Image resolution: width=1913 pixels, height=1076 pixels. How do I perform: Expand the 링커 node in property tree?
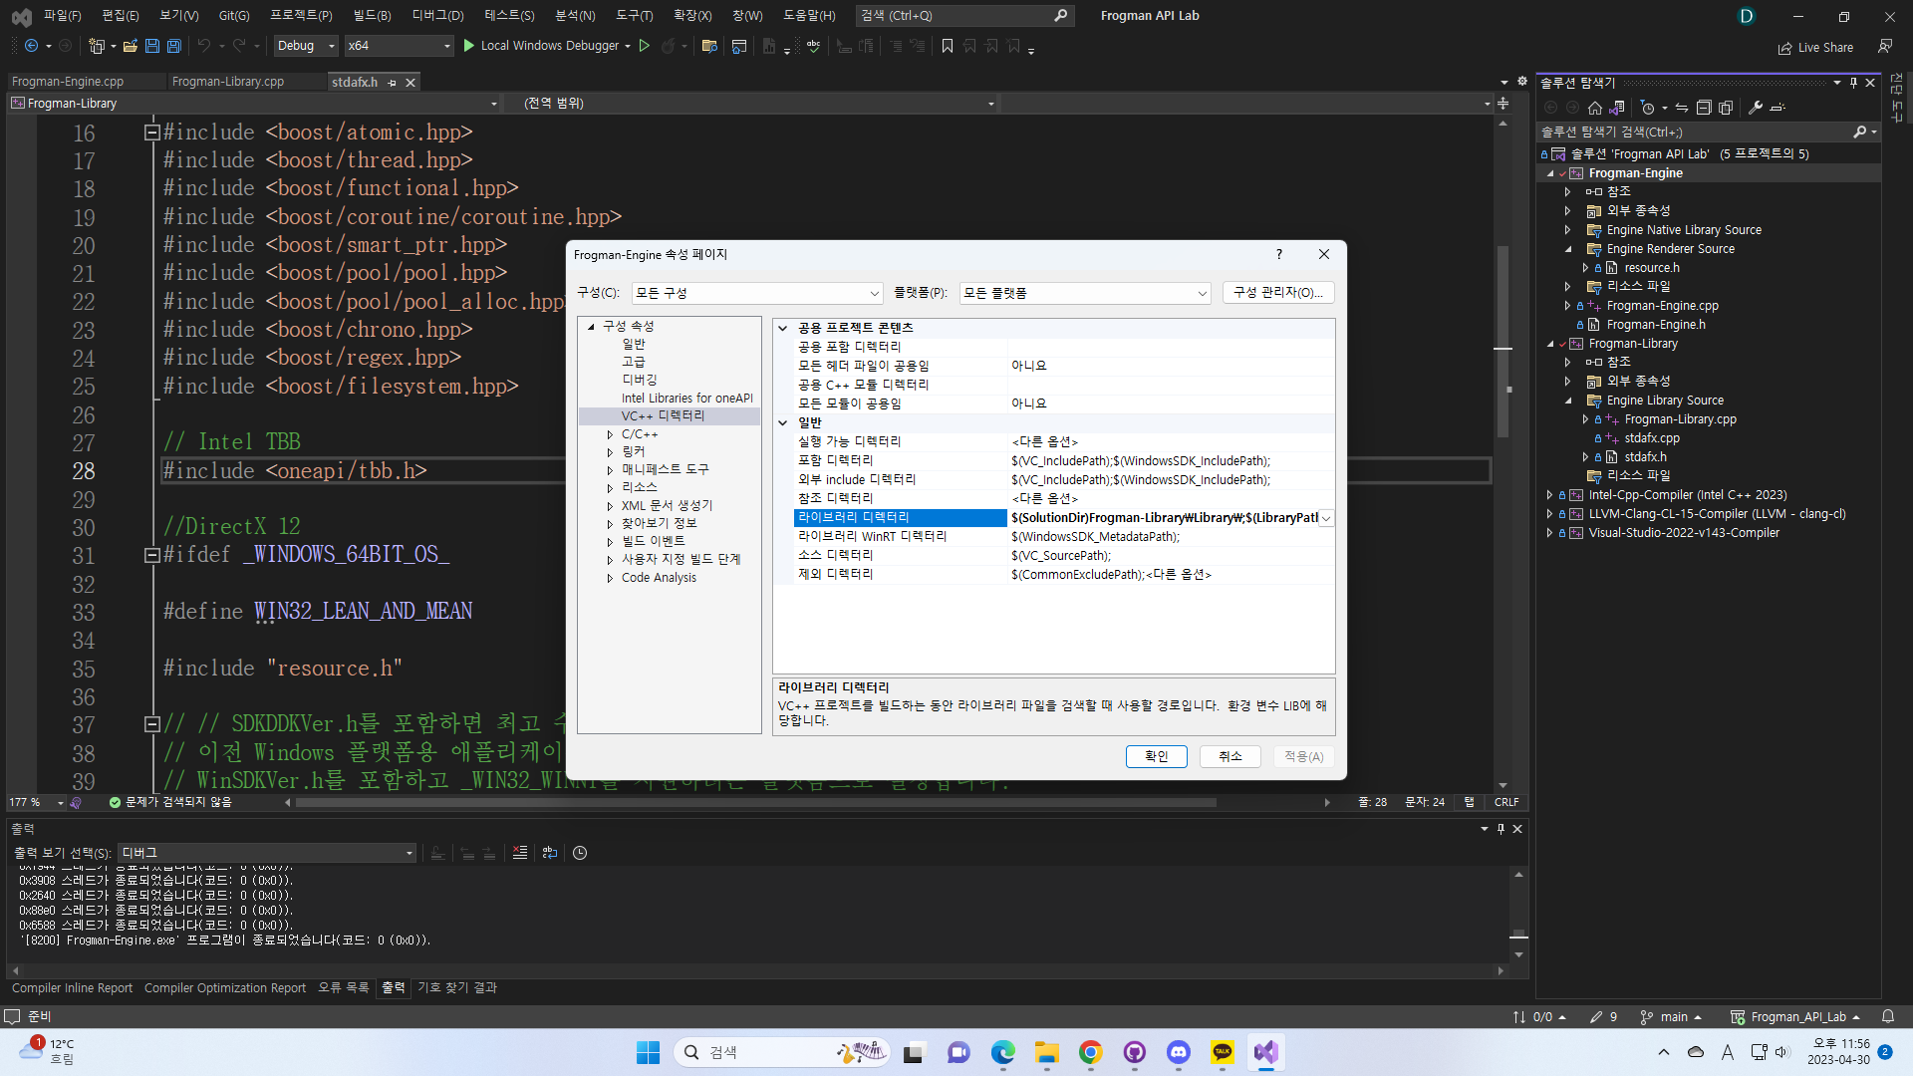tap(610, 452)
